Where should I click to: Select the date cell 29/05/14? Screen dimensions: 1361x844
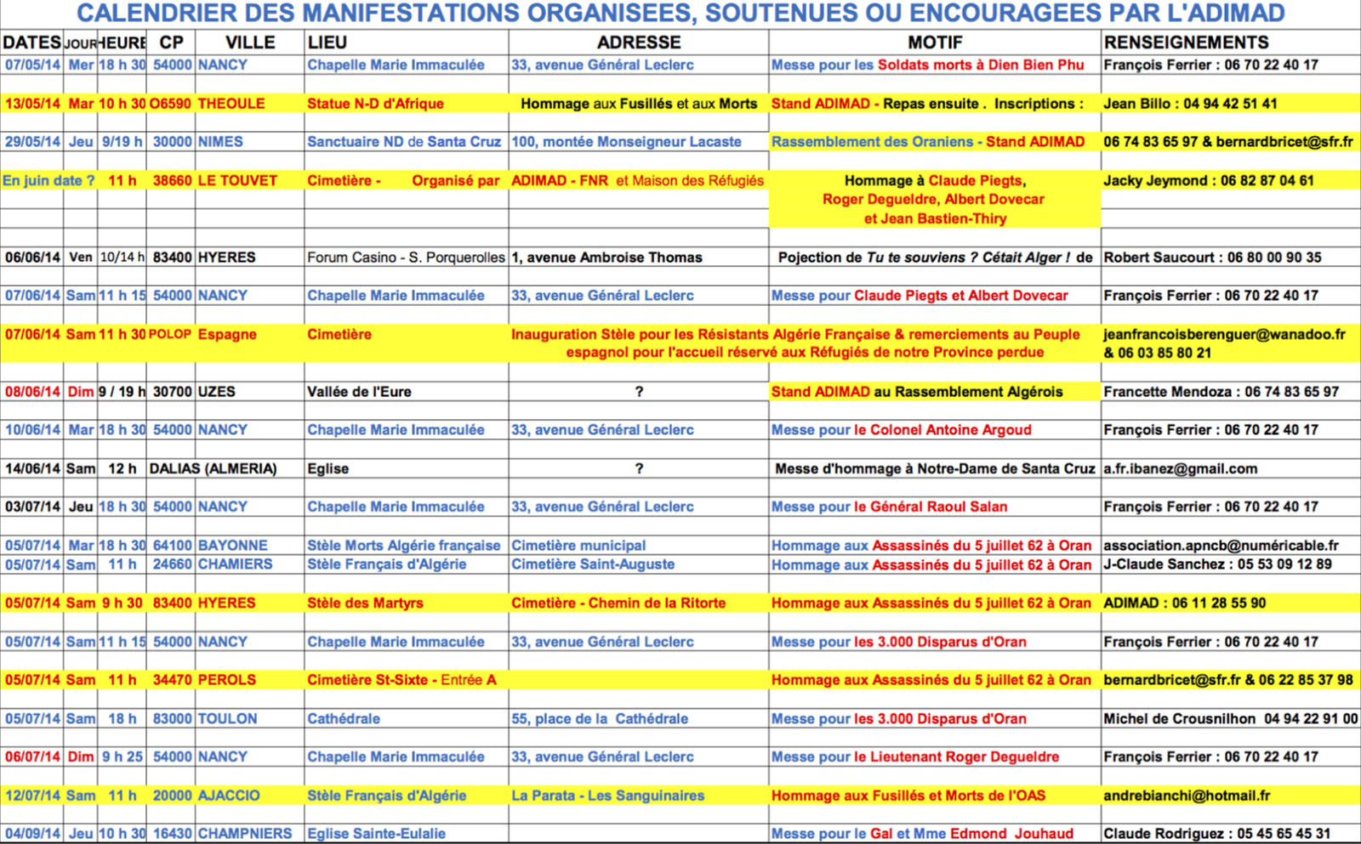32,142
